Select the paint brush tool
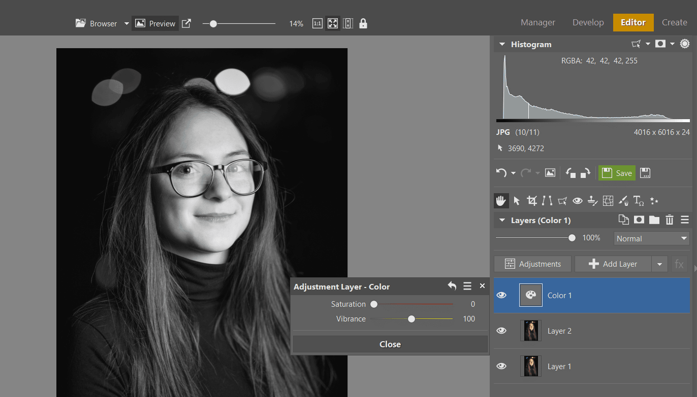Screen dimensions: 697x397 click(623, 201)
